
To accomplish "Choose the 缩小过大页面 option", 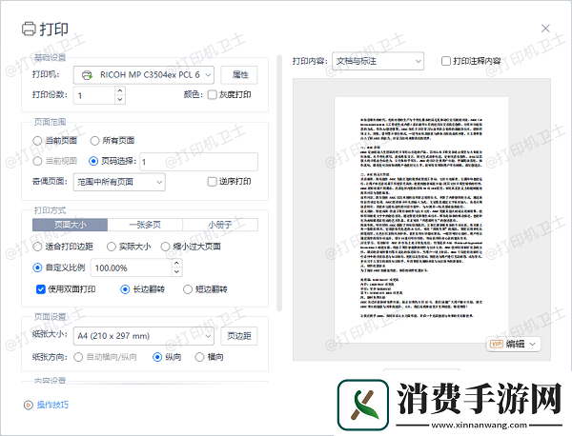I will click(x=165, y=247).
